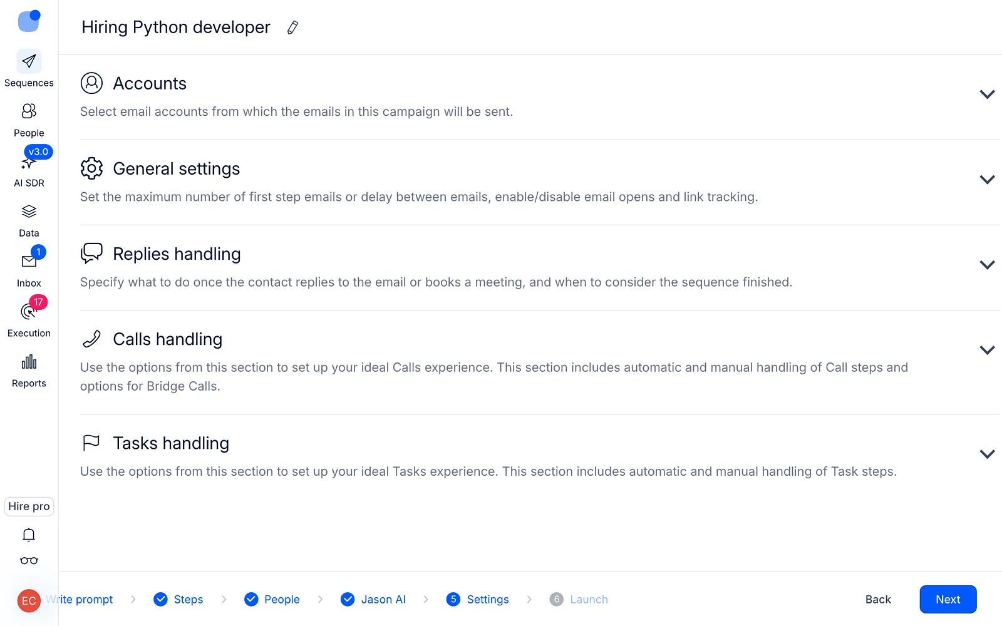Click the glasses icon in sidebar
The image size is (1002, 626).
pyautogui.click(x=29, y=561)
